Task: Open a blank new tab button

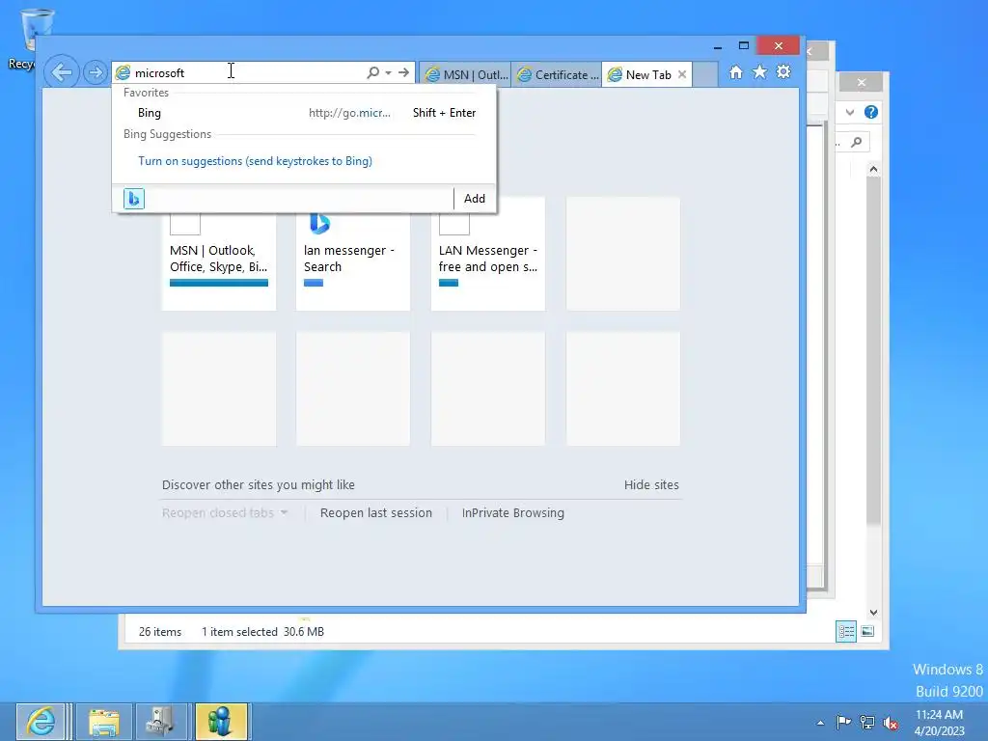Action: pos(705,75)
